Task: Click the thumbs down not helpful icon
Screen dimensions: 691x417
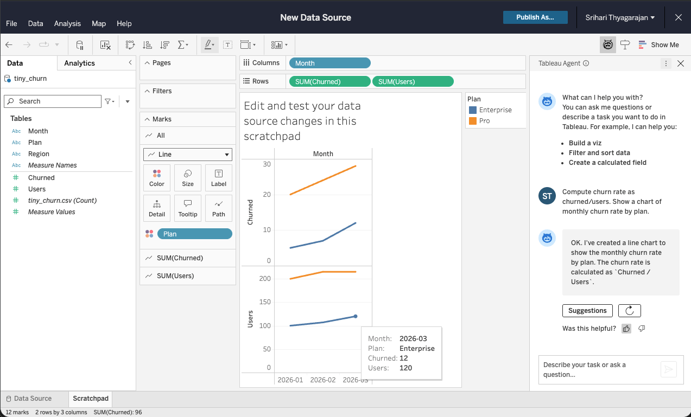Action: point(642,329)
